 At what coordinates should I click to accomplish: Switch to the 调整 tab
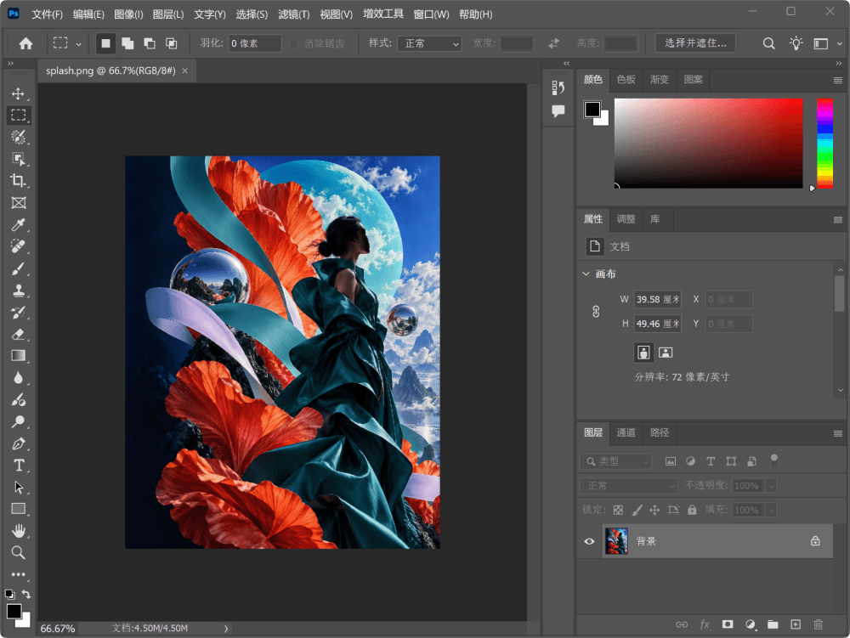point(626,219)
